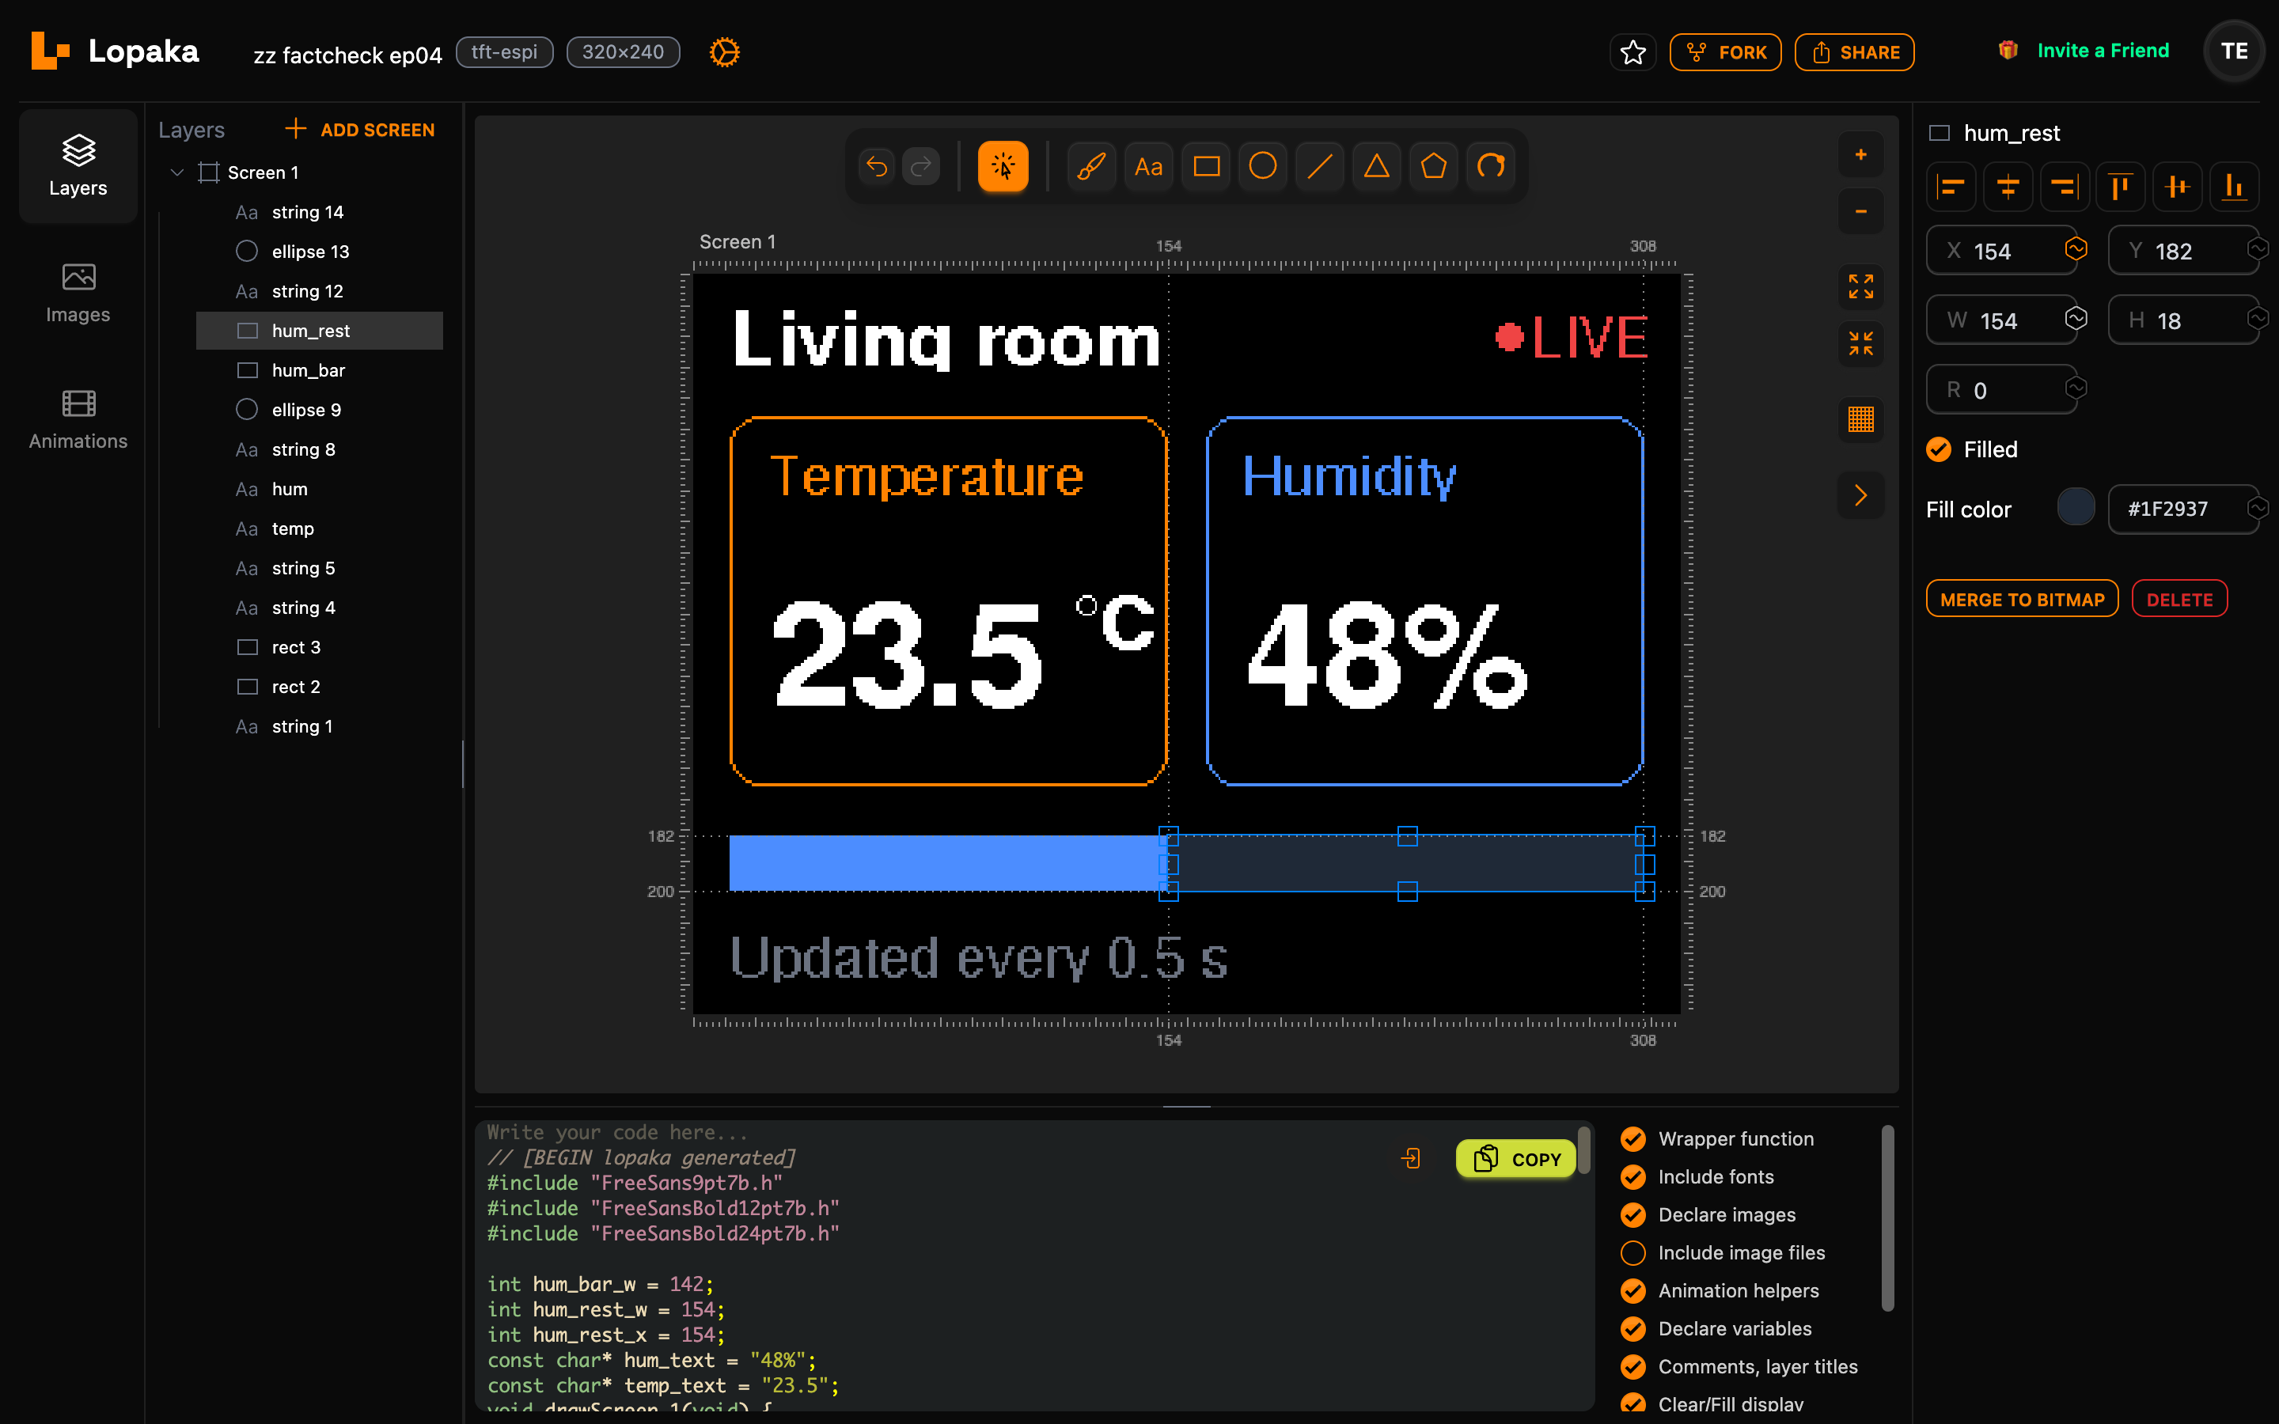The width and height of the screenshot is (2279, 1424).
Task: Uncheck Declare variables option
Action: click(x=1633, y=1328)
